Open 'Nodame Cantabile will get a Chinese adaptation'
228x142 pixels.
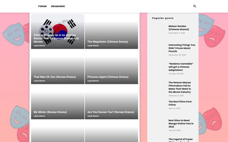click(x=181, y=67)
